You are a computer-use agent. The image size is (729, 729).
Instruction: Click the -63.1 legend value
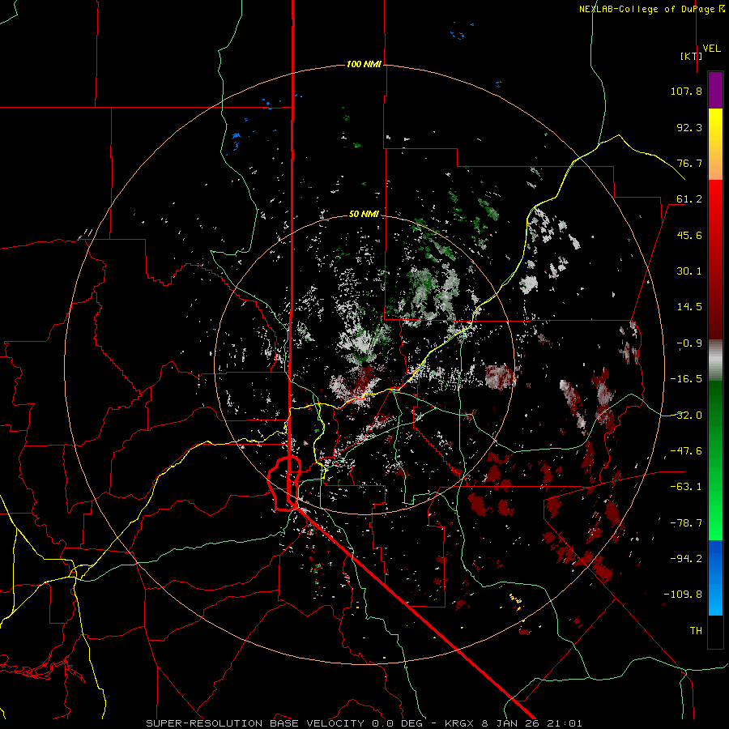click(686, 487)
